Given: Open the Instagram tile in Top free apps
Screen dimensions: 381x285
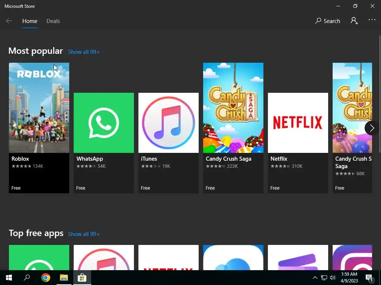Looking at the screenshot, I should (352, 258).
